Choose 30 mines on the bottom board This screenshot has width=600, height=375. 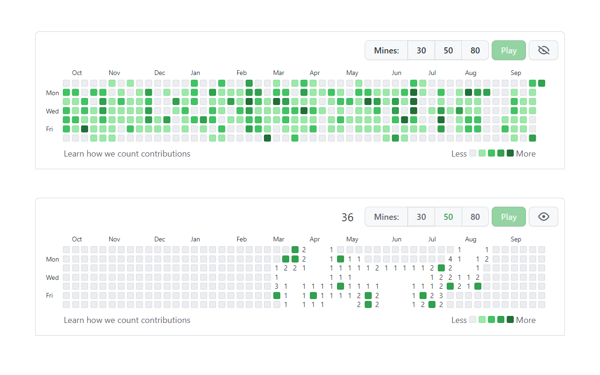click(421, 217)
